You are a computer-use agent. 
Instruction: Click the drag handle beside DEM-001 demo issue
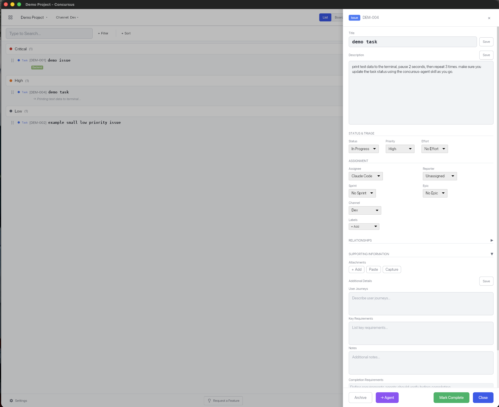tap(12, 60)
